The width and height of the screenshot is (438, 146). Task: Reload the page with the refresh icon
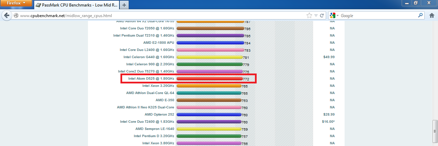tap(322, 15)
